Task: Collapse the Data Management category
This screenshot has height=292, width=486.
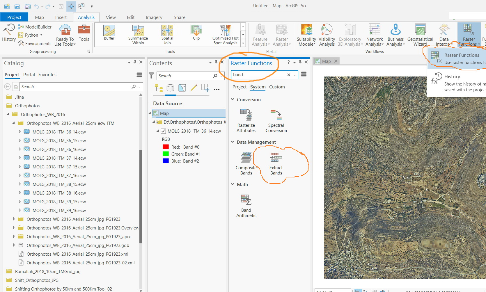Action: tap(233, 142)
